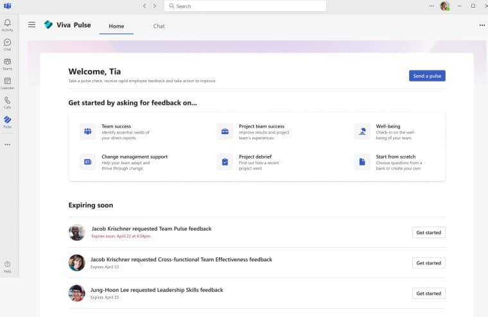Switch to the Home tab
Screen dimensions: 488x317
(116, 26)
